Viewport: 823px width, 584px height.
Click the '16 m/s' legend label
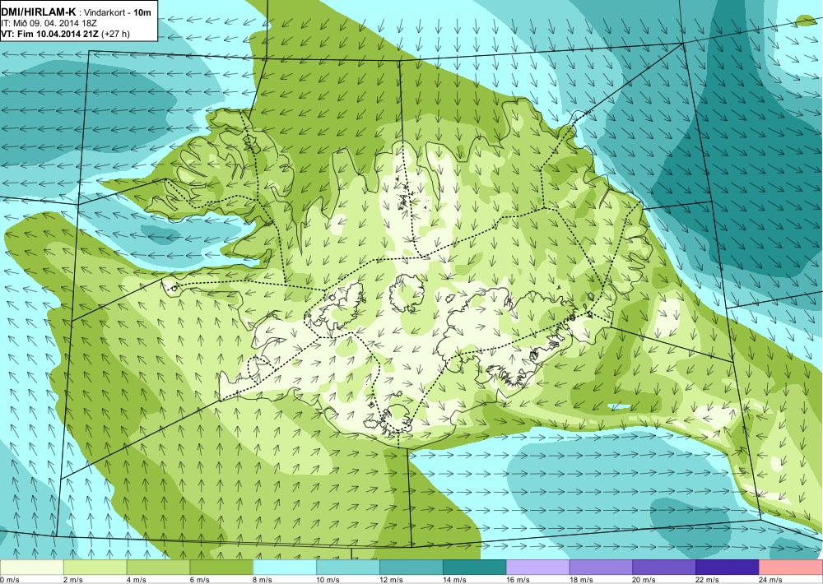click(x=518, y=580)
